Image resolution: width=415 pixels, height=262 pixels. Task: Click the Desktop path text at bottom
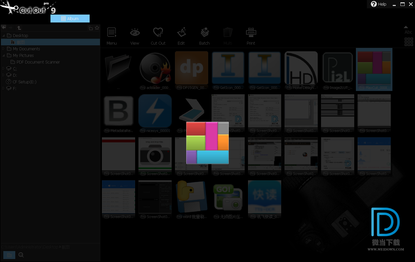(51, 247)
